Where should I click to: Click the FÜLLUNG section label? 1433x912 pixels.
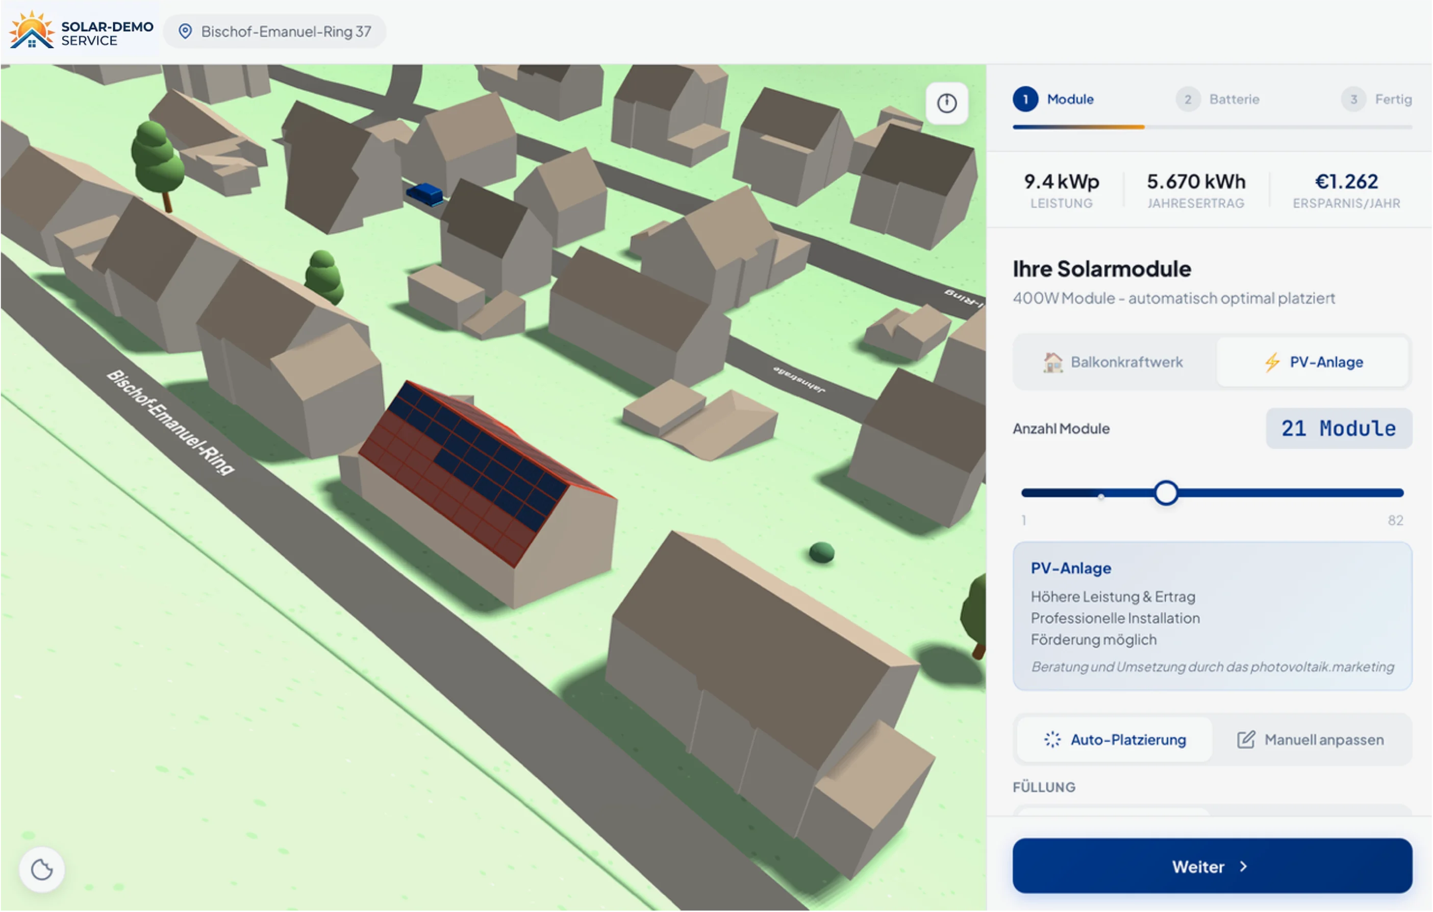1044,787
